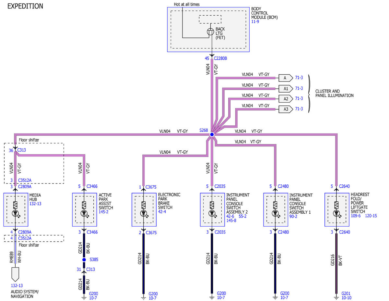Open C3512A connector label at pin 3
The image size is (389, 301).
[x=25, y=180]
